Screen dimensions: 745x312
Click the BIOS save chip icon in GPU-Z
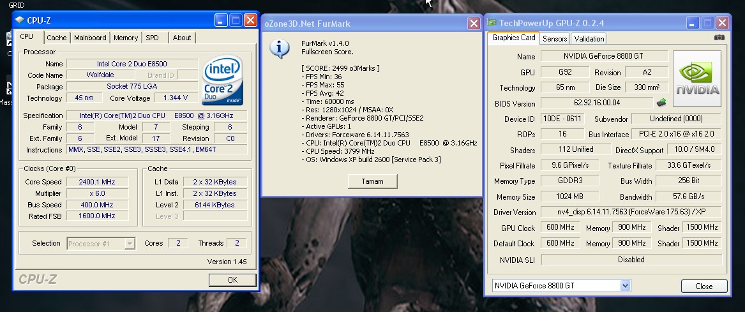(661, 103)
